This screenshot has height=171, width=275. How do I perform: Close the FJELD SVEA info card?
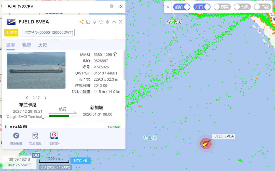click(x=120, y=22)
